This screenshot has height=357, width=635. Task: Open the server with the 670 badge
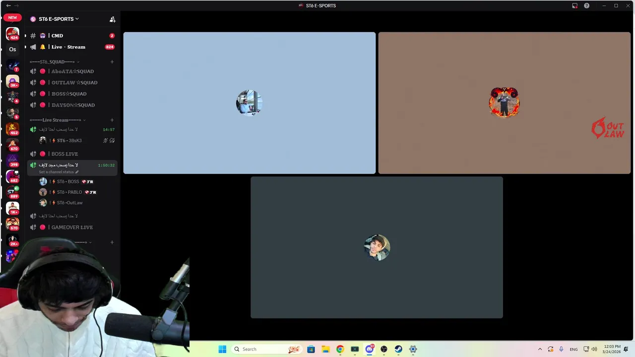[x=12, y=144]
